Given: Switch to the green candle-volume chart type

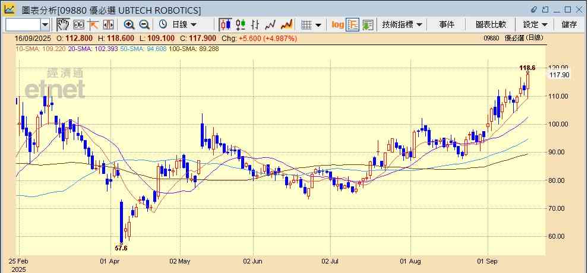Looking at the screenshot, I should (x=241, y=25).
